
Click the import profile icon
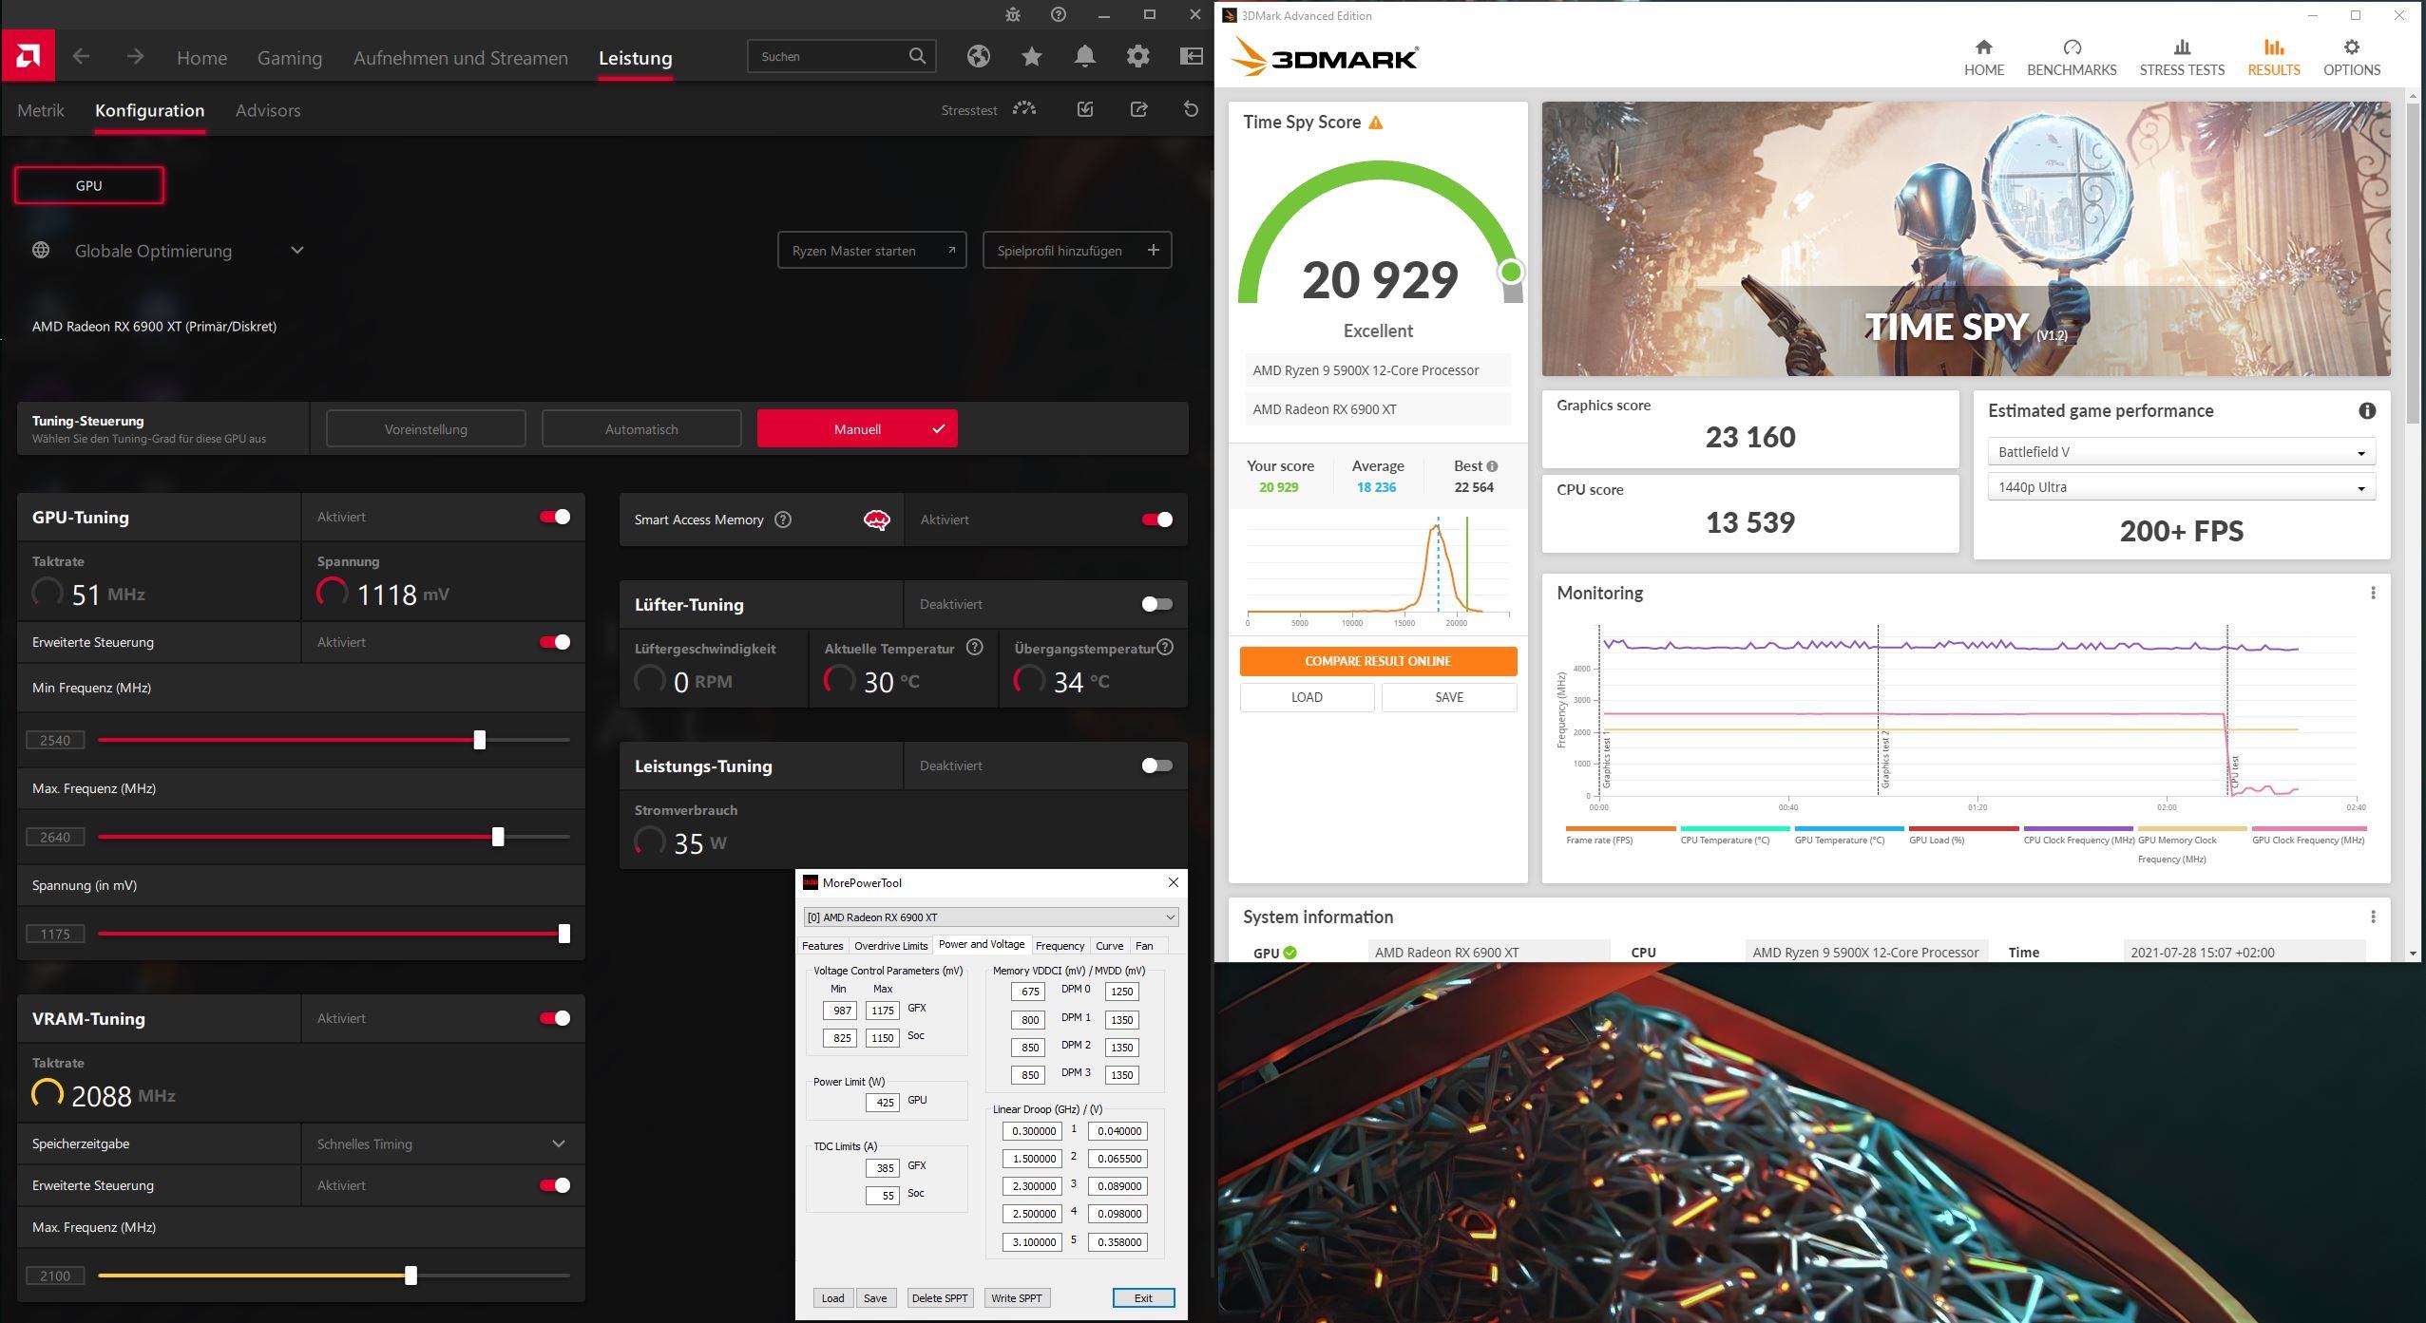(1085, 109)
